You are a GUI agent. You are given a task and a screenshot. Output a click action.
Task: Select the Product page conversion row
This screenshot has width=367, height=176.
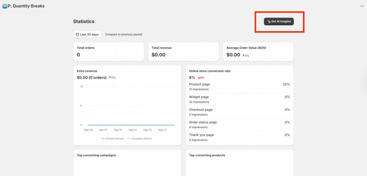coord(239,87)
